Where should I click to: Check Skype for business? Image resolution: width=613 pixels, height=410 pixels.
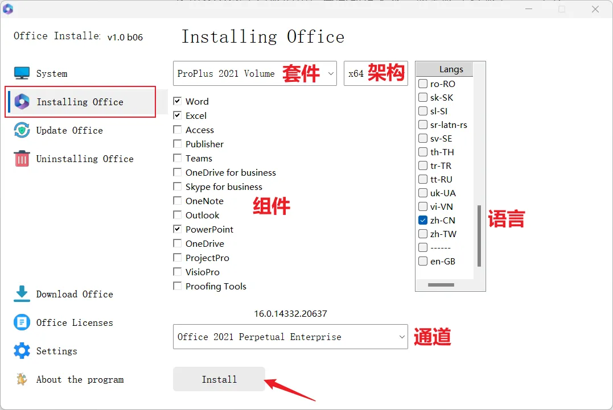tap(177, 187)
